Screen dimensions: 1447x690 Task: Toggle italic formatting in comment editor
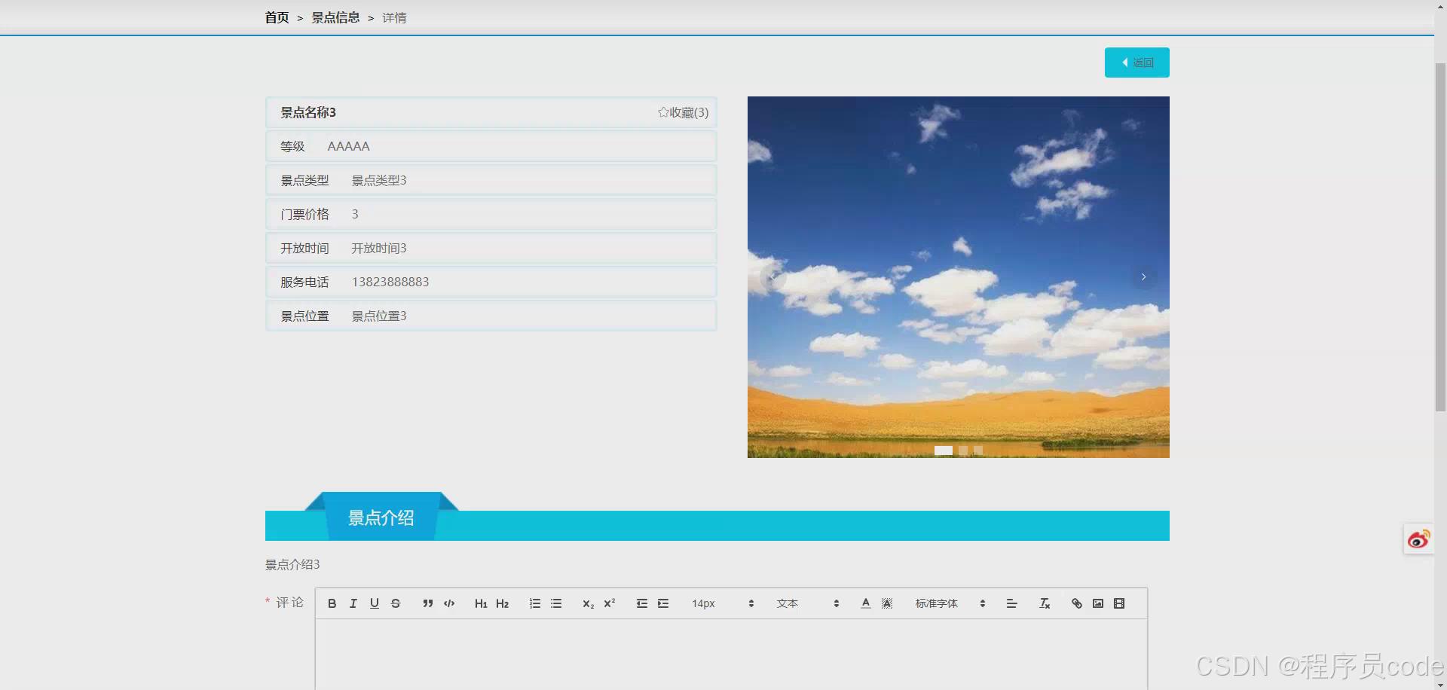[x=353, y=603]
